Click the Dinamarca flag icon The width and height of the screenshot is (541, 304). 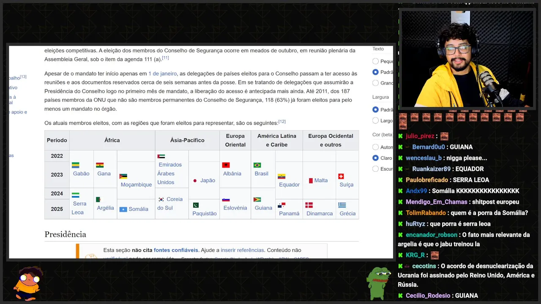point(309,205)
